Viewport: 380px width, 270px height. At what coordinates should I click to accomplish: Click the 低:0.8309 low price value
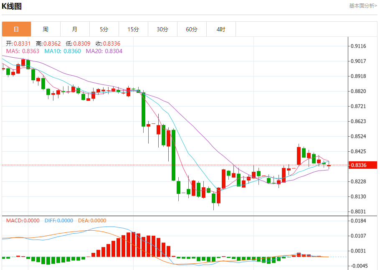78,43
